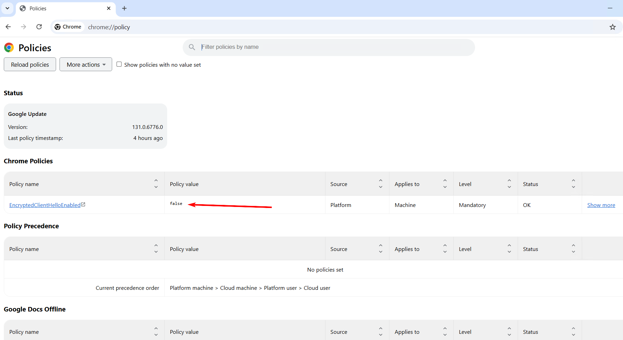Open the EncryptedClientHelloEnabled policy link

(45, 205)
